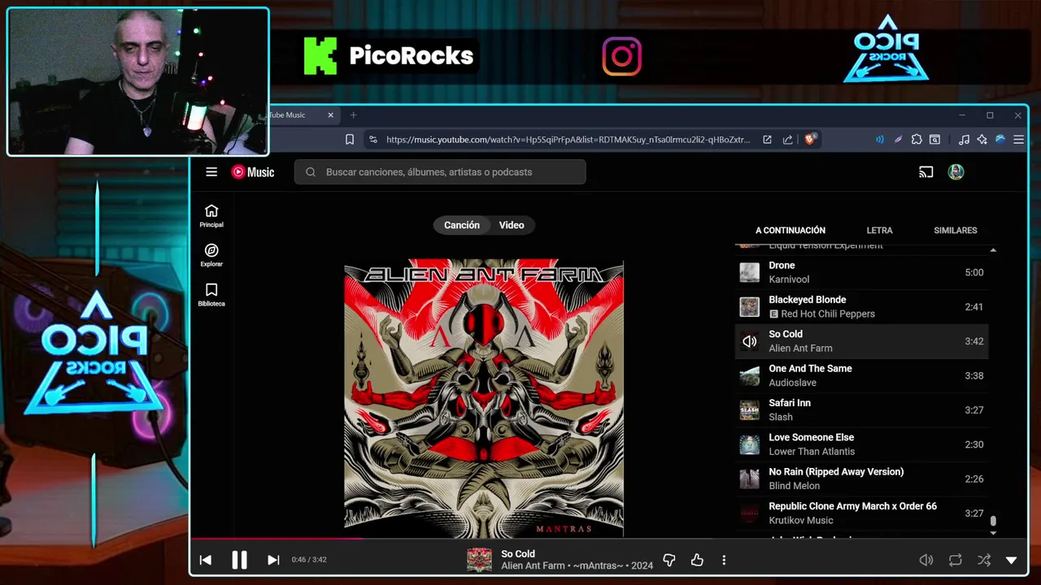Open the YouTube Music guide hamburger menu
1041x585 pixels.
tap(211, 171)
